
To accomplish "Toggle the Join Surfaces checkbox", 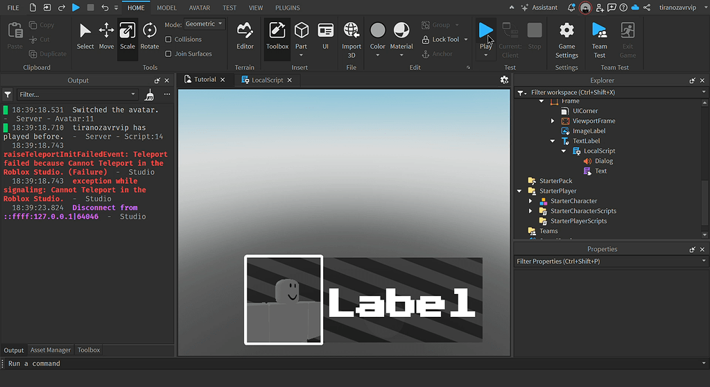I will 168,53.
